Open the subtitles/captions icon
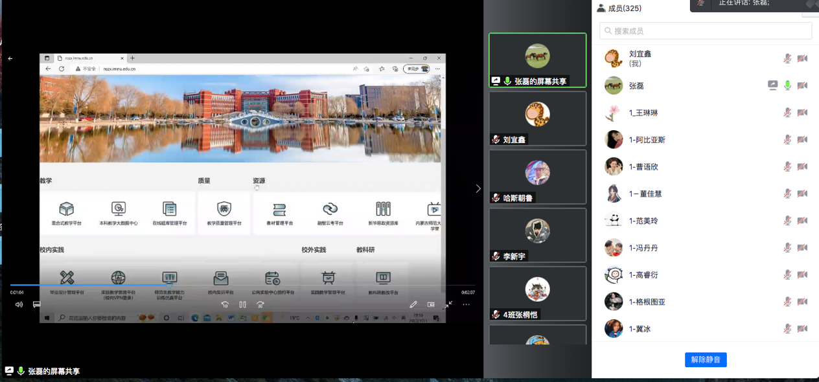 37,304
